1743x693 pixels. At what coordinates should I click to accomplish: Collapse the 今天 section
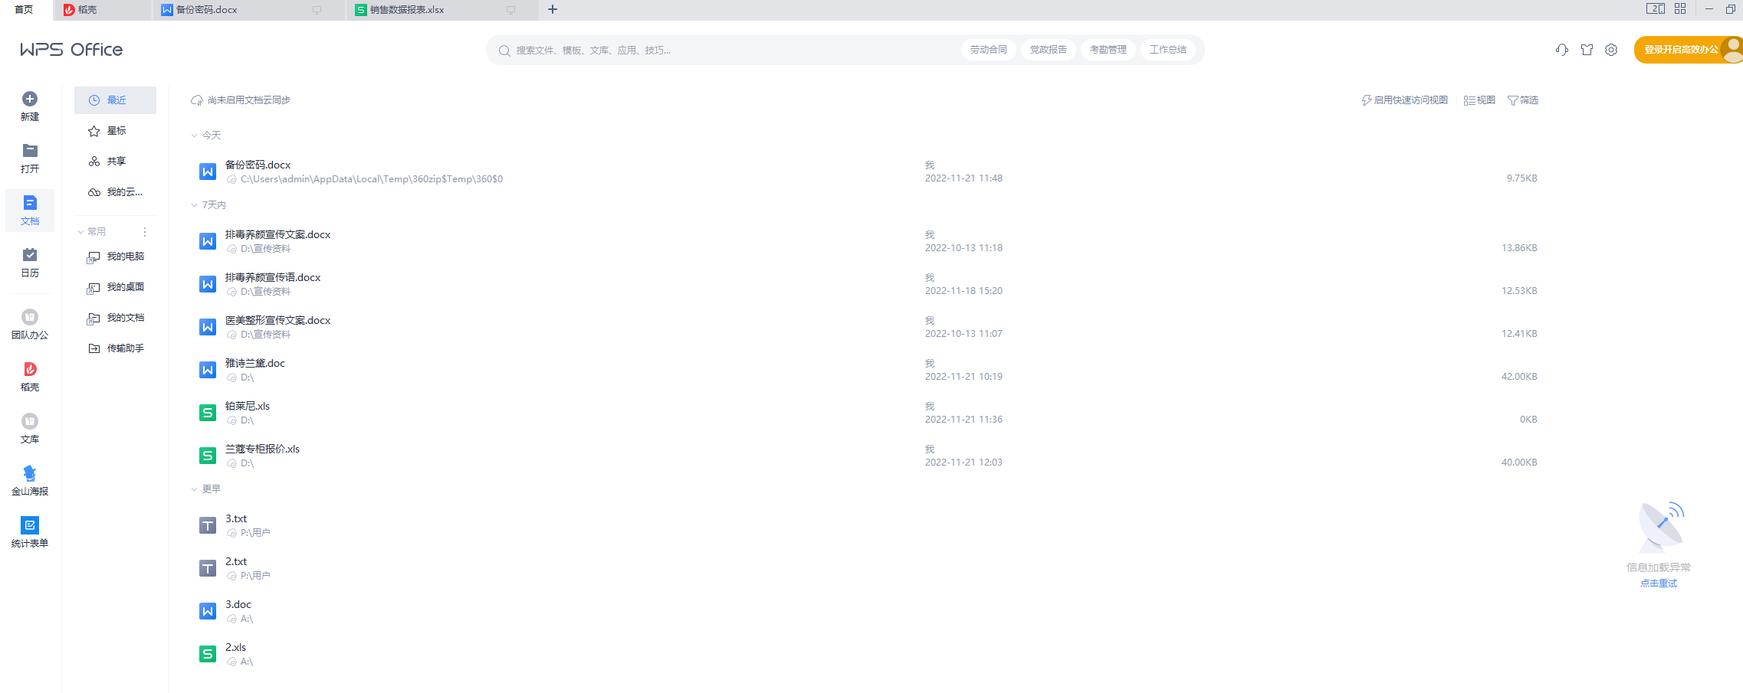[x=195, y=136]
